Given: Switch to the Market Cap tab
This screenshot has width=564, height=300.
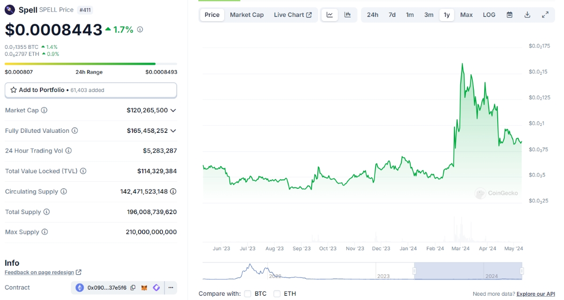Looking at the screenshot, I should (x=247, y=15).
